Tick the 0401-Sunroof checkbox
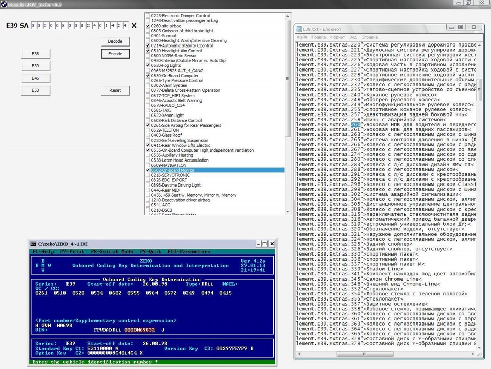The width and height of the screenshot is (491, 369). click(x=148, y=36)
